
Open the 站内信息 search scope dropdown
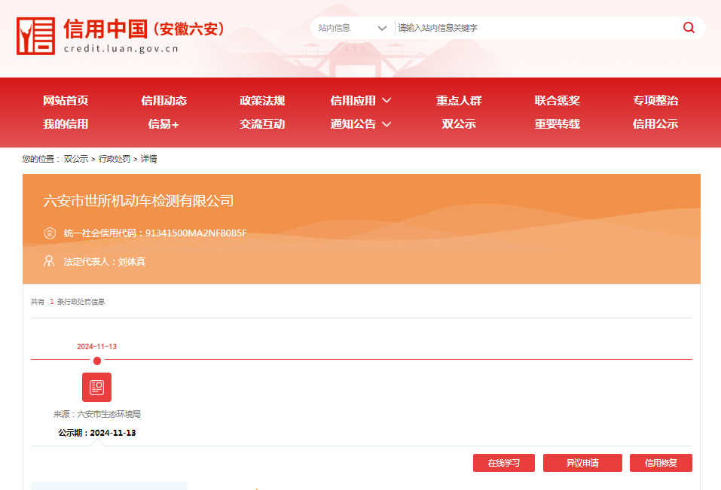point(353,28)
